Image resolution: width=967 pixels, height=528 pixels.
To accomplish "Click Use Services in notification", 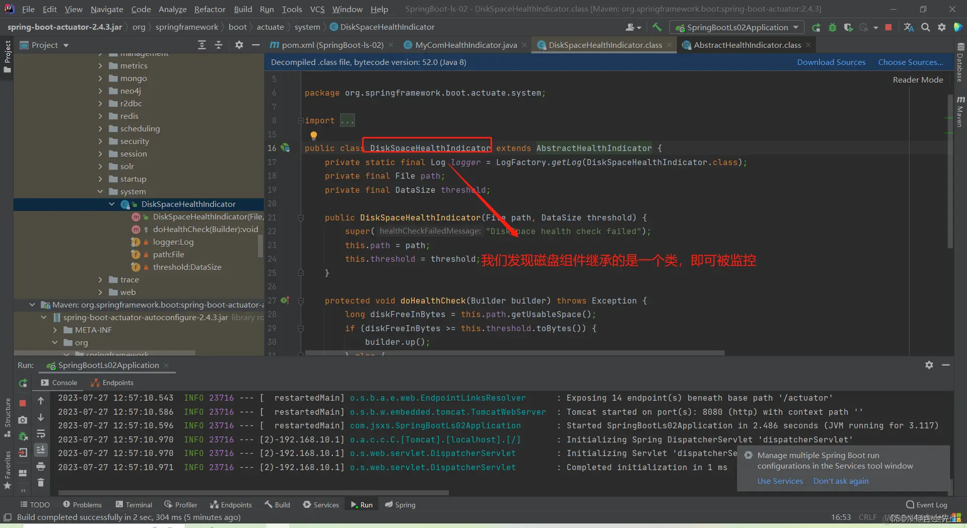I will coord(780,481).
